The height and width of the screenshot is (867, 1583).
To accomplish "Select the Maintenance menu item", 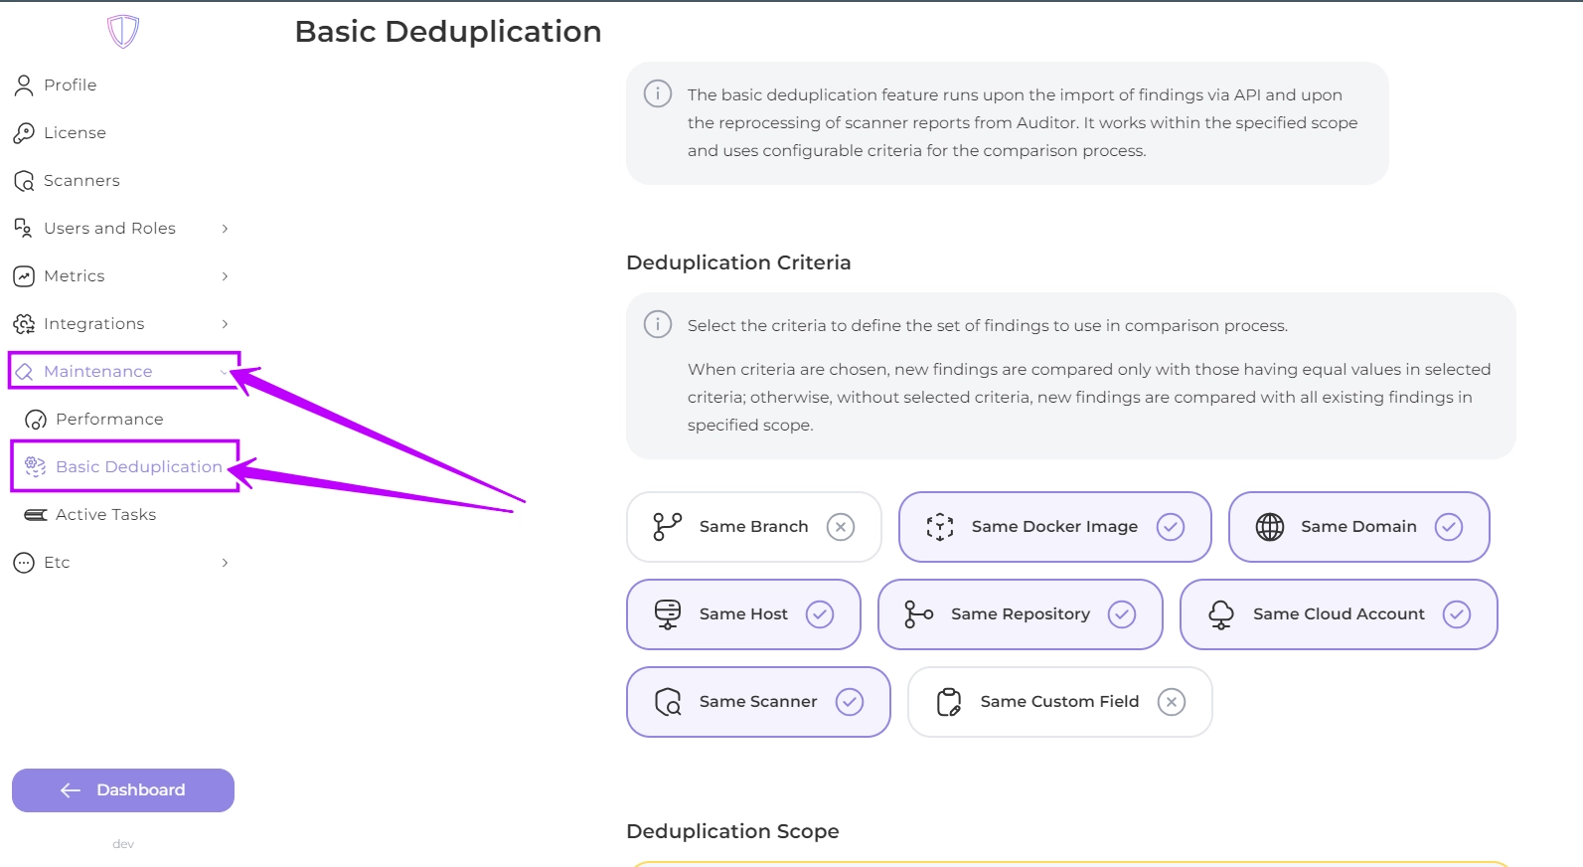I will coord(98,372).
